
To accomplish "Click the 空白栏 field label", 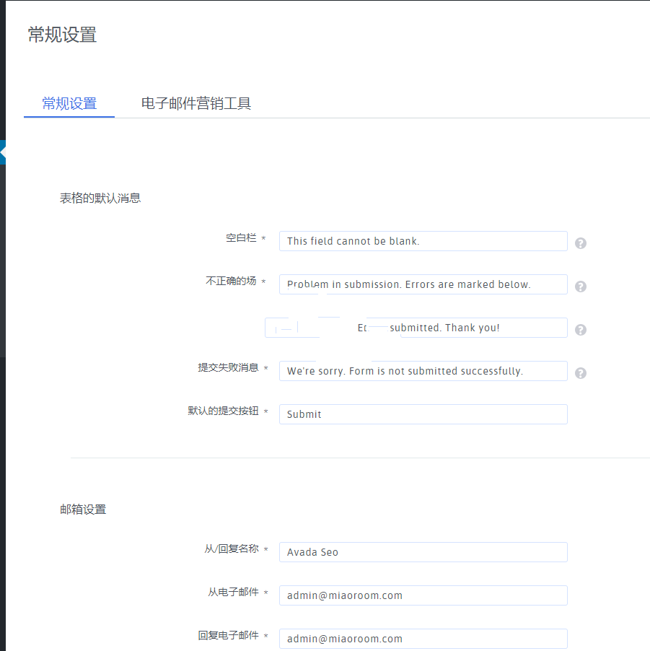I will point(241,238).
